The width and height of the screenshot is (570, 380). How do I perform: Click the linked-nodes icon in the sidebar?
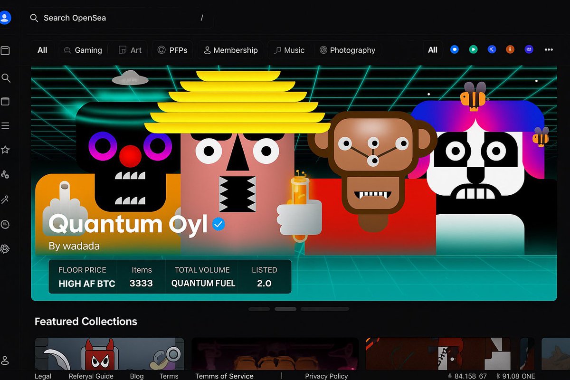point(5,175)
